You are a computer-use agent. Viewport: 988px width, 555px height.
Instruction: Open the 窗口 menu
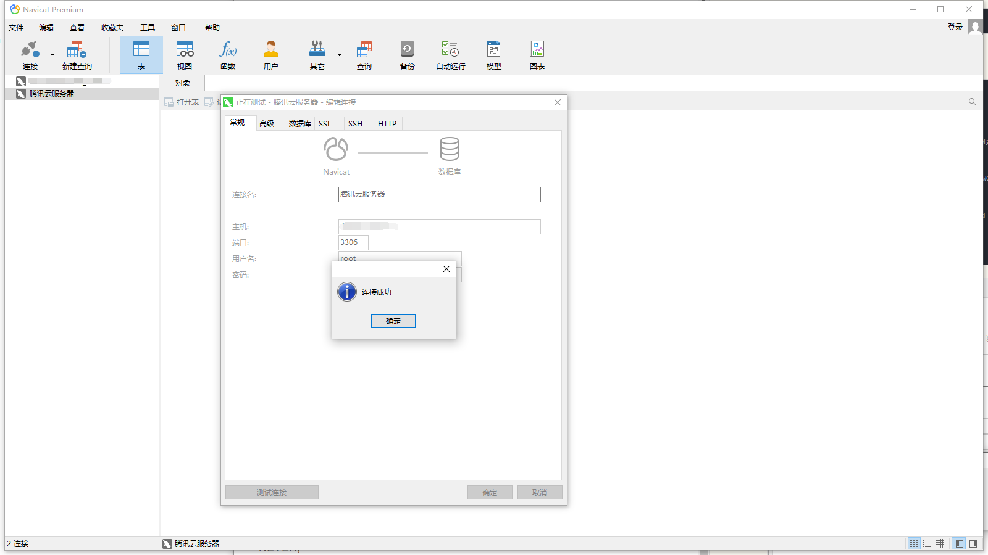[x=178, y=28]
